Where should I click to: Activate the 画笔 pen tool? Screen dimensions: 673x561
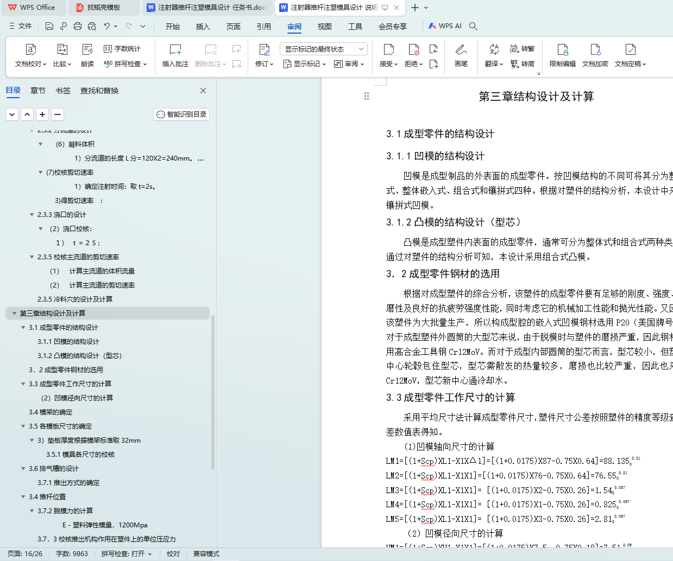(x=461, y=56)
